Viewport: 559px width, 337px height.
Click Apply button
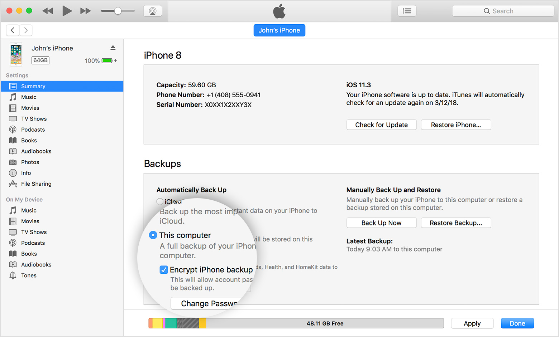pos(472,323)
